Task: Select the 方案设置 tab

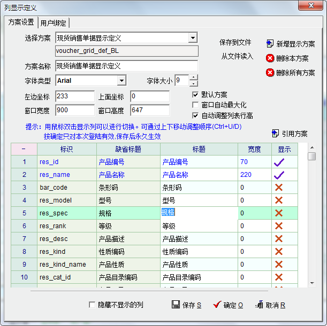Action: 20,22
